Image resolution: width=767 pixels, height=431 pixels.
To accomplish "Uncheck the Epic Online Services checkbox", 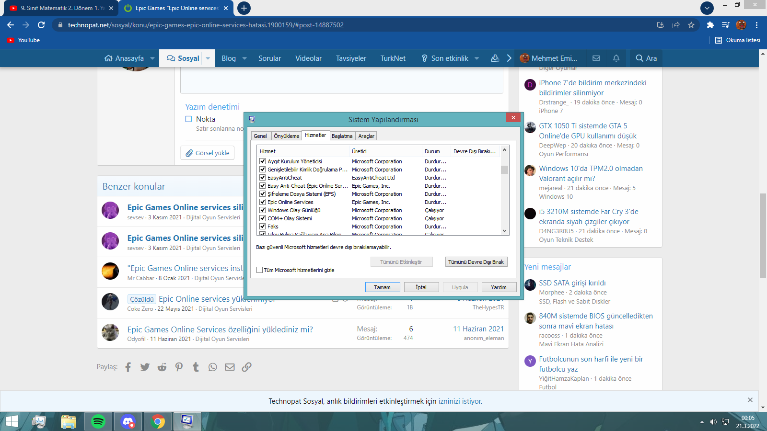I will pyautogui.click(x=262, y=202).
